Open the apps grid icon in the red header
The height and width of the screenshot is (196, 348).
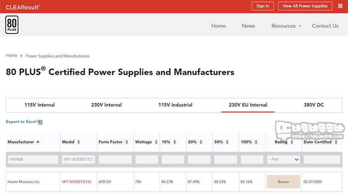(340, 6)
